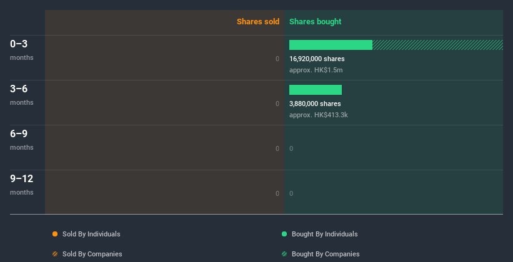The image size is (513, 262).
Task: Click the 'approx. HK$413.3k' text
Action: click(318, 115)
